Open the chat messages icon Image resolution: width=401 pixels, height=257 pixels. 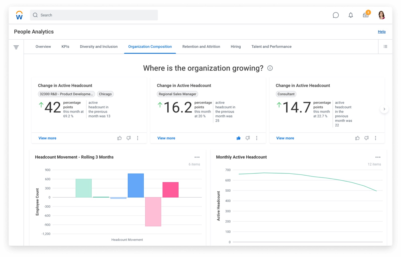tap(336, 15)
